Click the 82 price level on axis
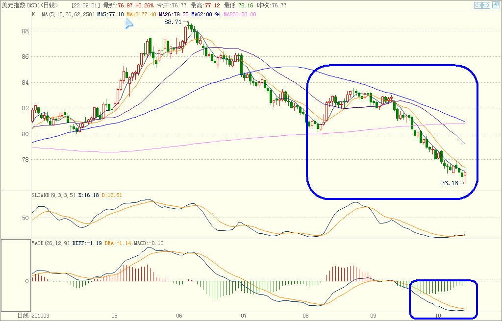Image resolution: width=502 pixels, height=321 pixels. [x=25, y=108]
